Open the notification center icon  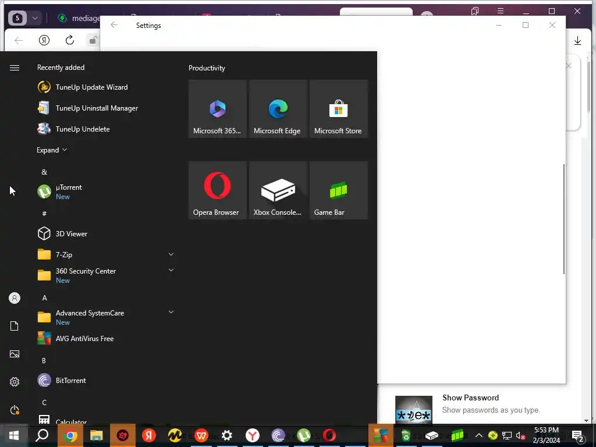[578, 436]
